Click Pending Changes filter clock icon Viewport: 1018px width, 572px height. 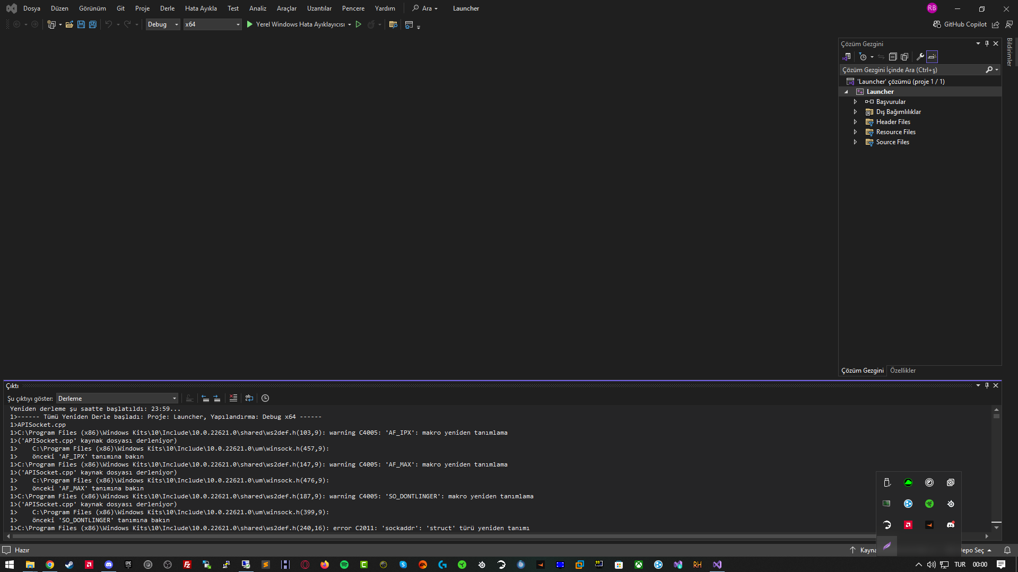pos(863,57)
